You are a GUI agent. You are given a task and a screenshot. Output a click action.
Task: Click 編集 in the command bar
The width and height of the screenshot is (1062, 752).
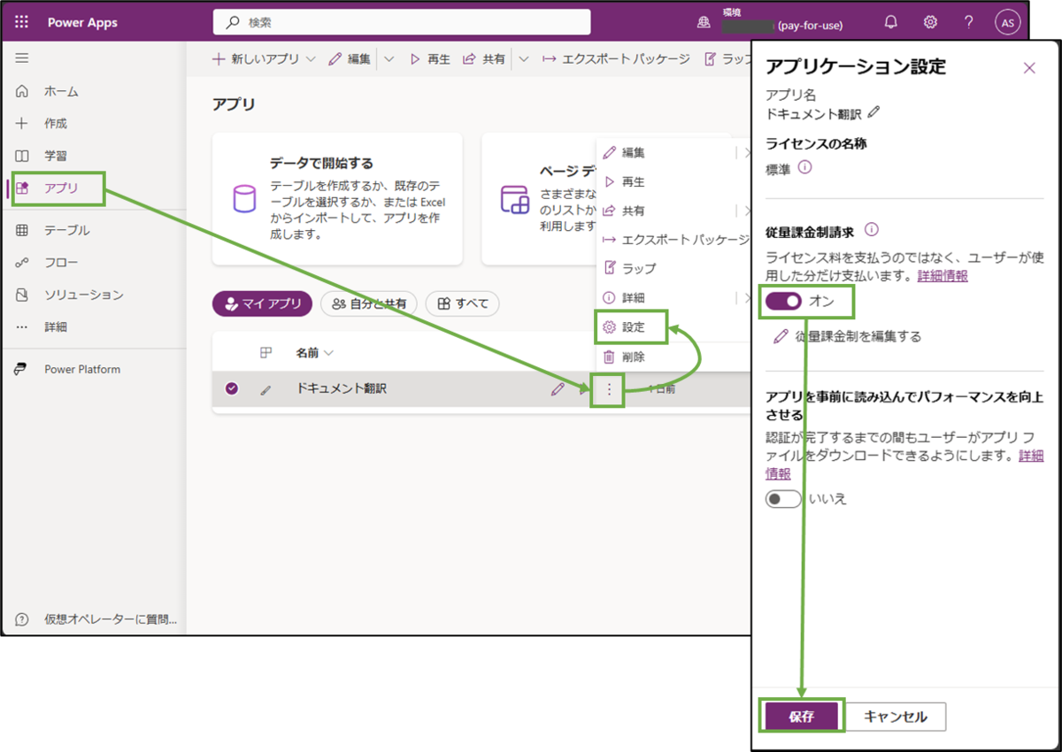(350, 59)
